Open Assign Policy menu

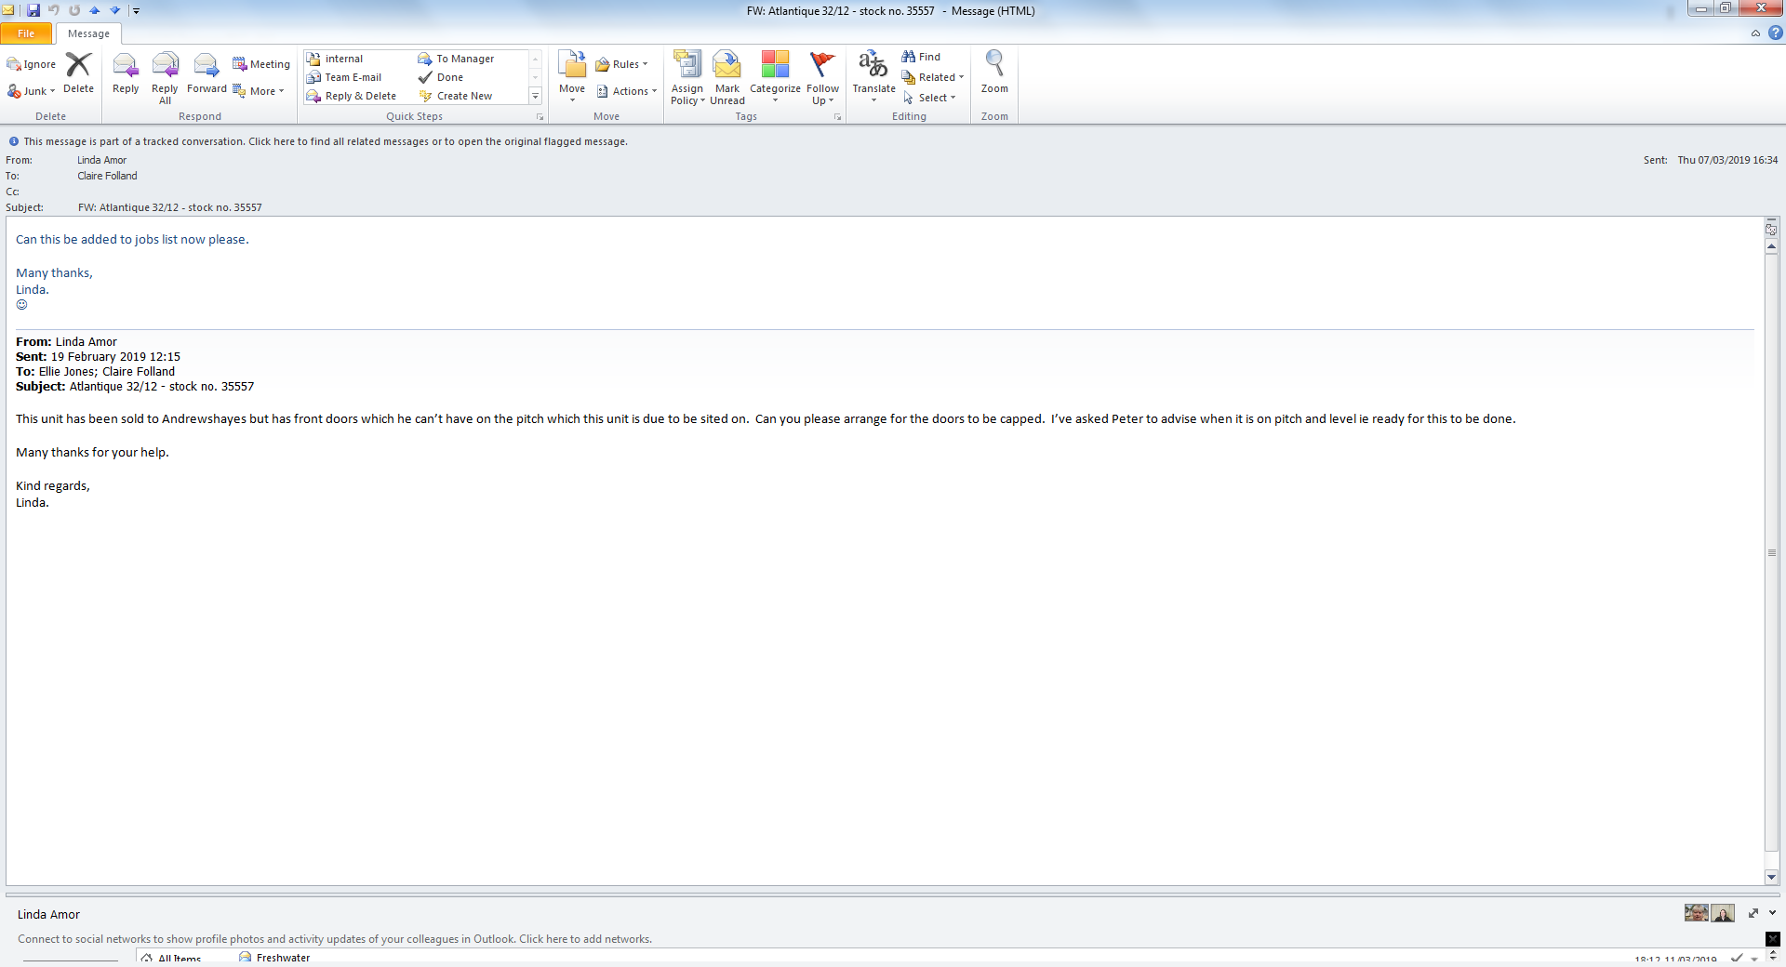687,78
